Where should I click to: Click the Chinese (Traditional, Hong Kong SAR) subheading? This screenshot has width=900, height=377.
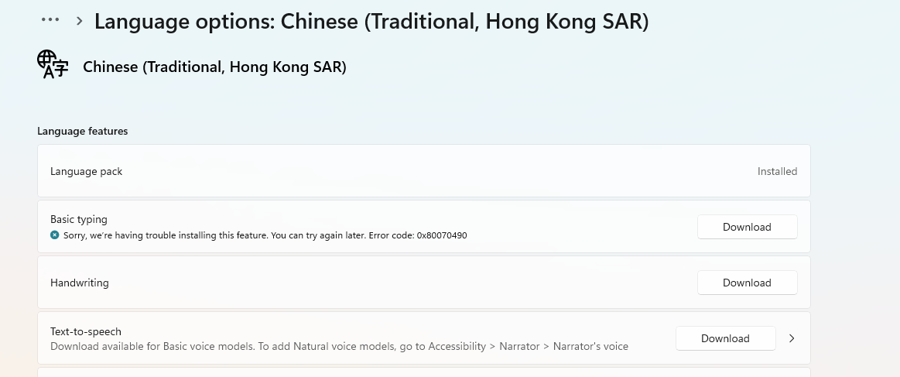214,67
